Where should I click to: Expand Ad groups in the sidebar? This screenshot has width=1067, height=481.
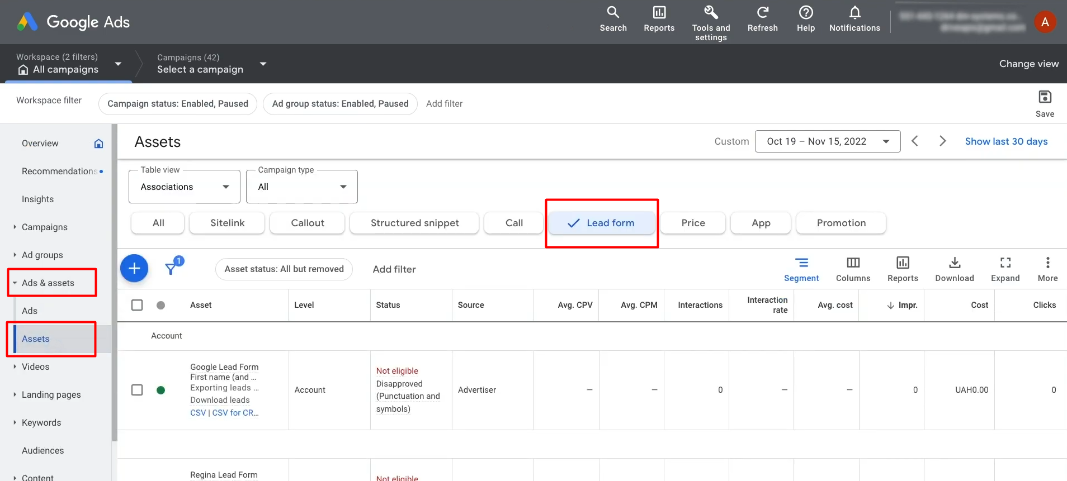(x=15, y=255)
